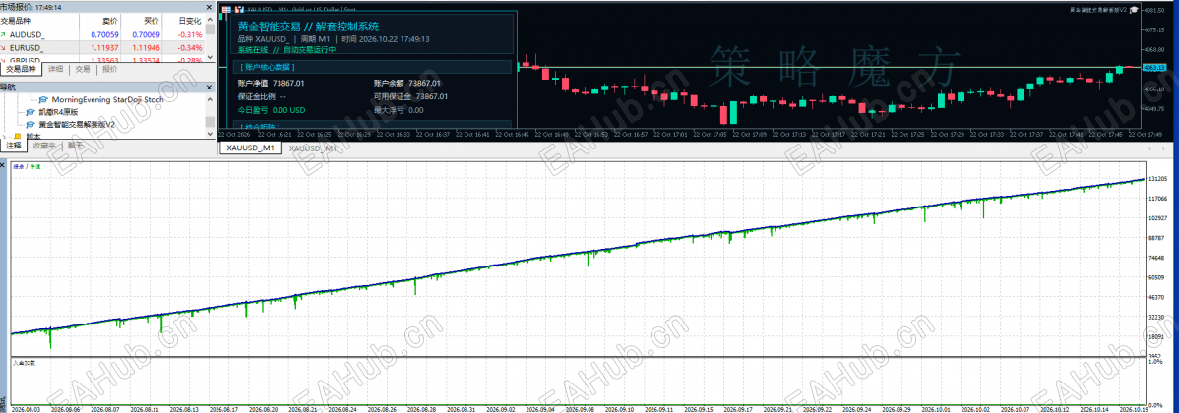The image size is (1179, 413).
Task: Open the 报价 tab in market watch
Action: pos(110,69)
